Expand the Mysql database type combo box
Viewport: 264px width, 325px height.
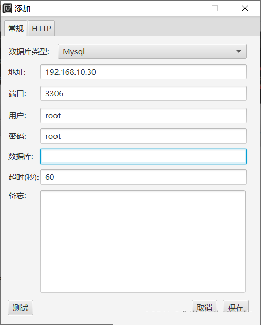pos(152,51)
